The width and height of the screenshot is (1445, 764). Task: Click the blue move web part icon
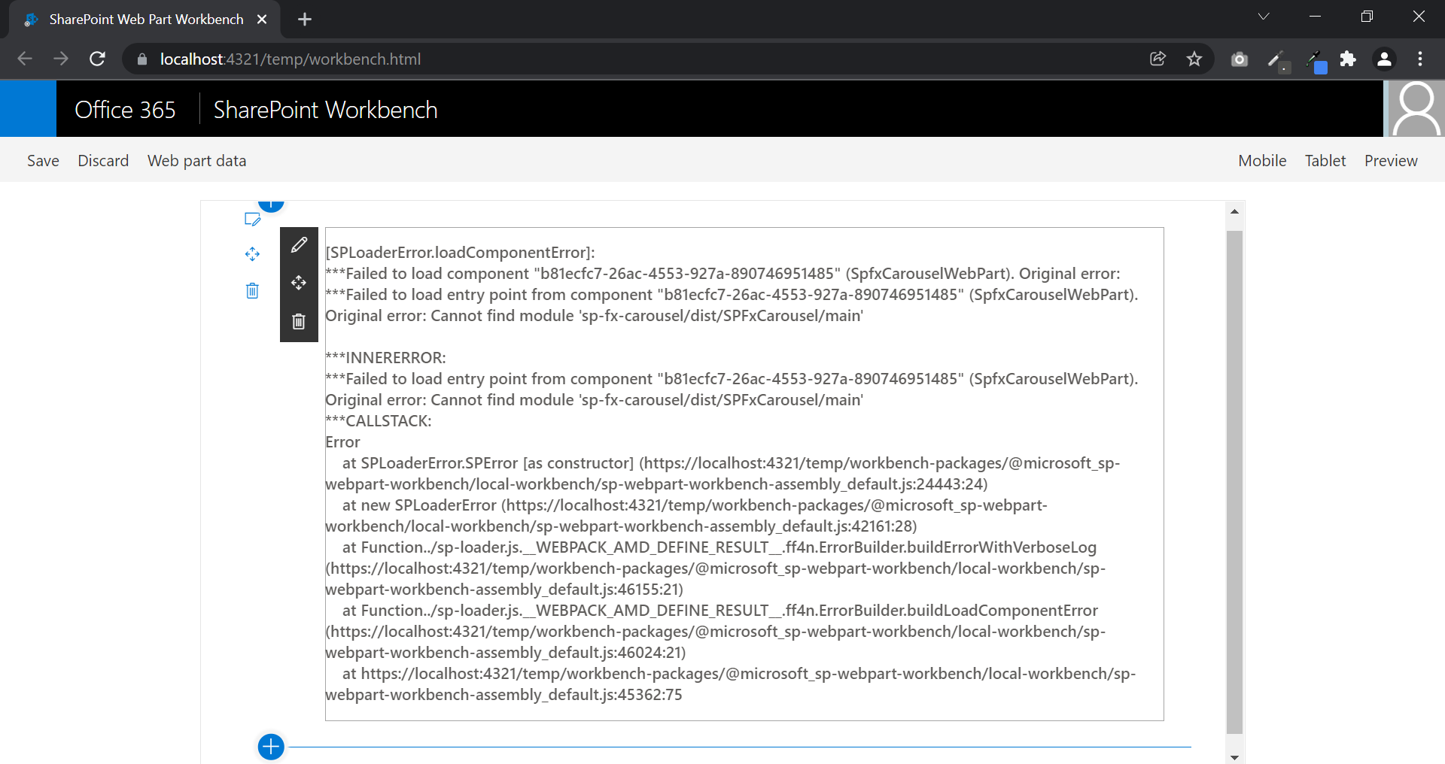252,254
